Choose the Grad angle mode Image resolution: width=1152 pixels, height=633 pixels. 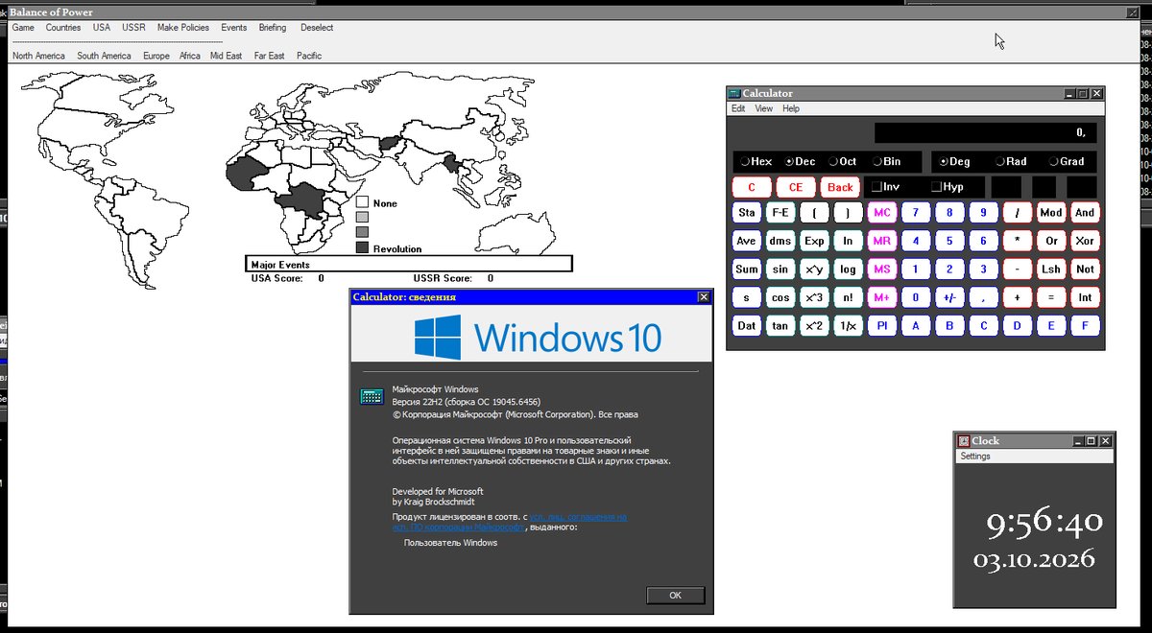1067,162
